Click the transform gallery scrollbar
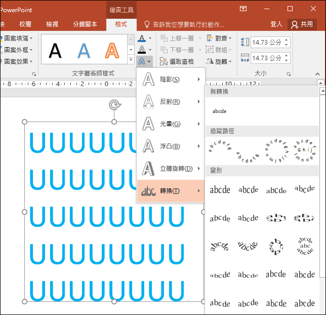Screen dimensions: 326x315 (x=322, y=187)
